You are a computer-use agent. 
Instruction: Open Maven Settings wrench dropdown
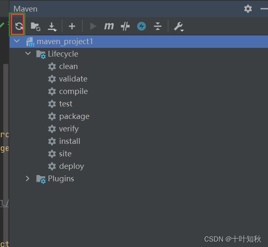pyautogui.click(x=179, y=27)
